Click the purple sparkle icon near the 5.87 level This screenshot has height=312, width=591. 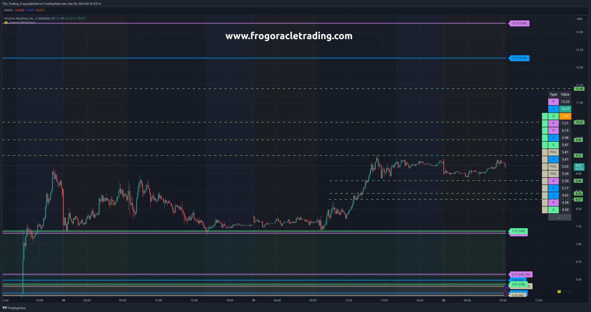506,288
